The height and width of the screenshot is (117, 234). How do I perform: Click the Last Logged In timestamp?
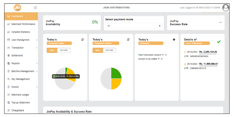pos(200,8)
